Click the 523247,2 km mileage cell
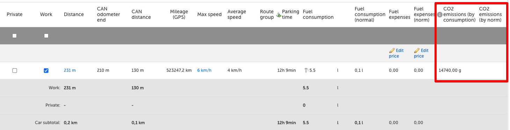This screenshot has height=130, width=510. tap(179, 70)
